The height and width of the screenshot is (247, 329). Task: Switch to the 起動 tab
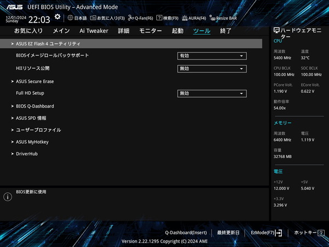click(178, 31)
